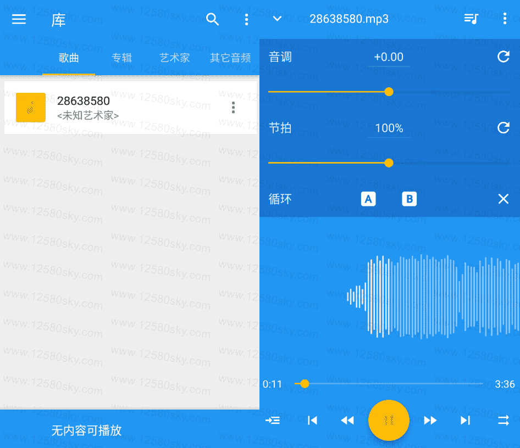
Task: Click the total duration 3:36
Action: tap(505, 384)
